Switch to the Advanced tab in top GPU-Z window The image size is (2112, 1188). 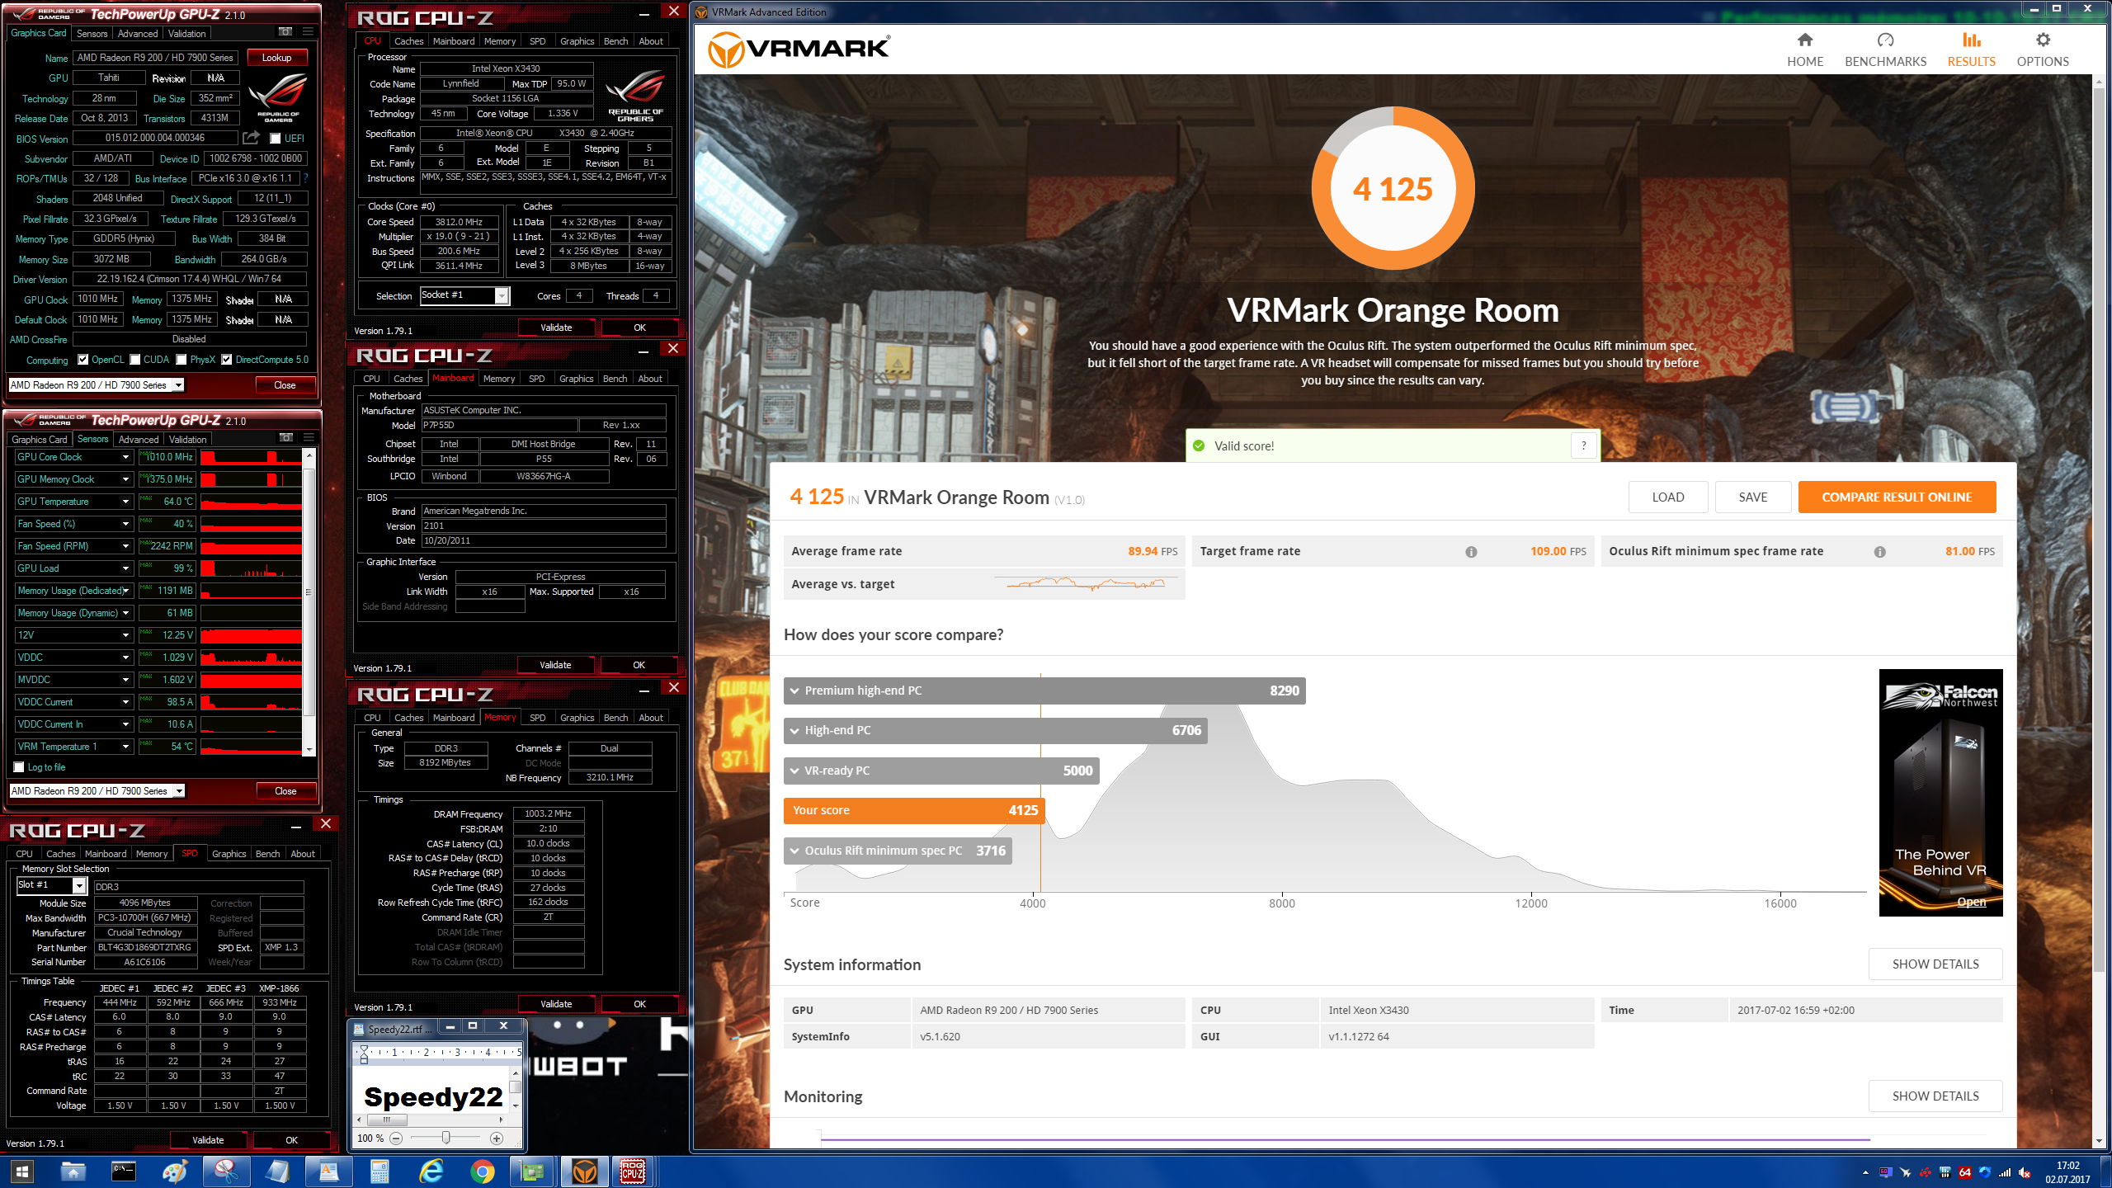point(138,34)
